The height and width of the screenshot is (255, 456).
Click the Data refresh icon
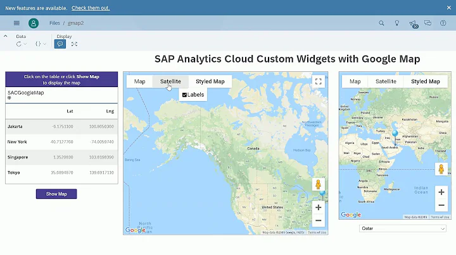pos(19,44)
